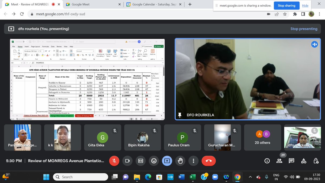This screenshot has width=325, height=183.
Task: Open the in-call chat panel
Action: point(291,160)
